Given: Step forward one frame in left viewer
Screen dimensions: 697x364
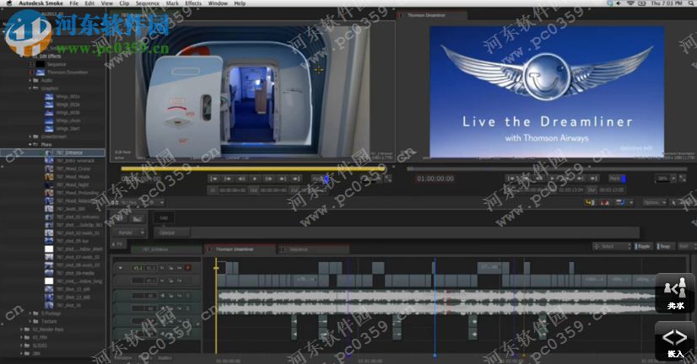Looking at the screenshot, I should coord(268,179).
